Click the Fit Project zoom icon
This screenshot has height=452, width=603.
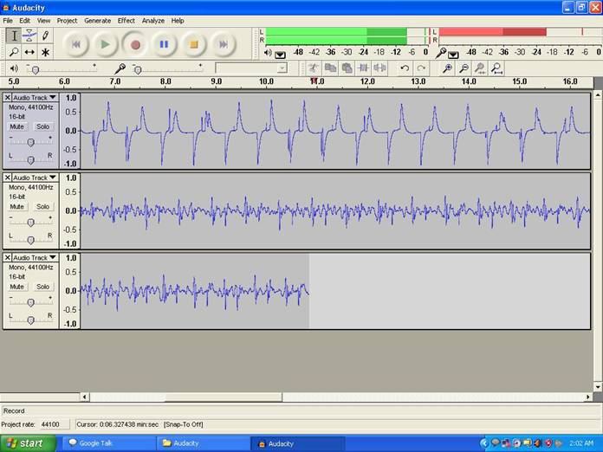(x=496, y=68)
